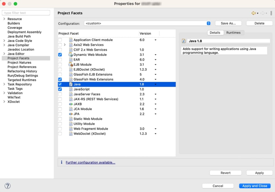Click the JPA facet arrows icon

pyautogui.click(x=71, y=114)
